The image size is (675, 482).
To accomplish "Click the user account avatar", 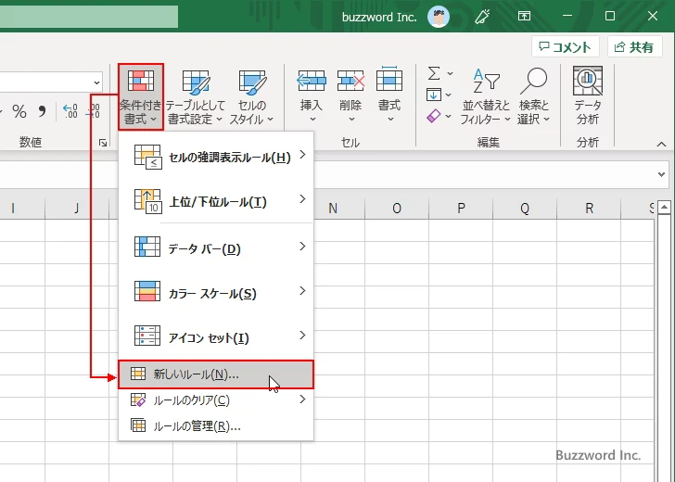I will (439, 17).
